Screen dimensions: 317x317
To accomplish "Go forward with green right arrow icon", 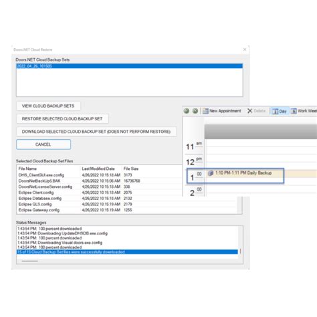I will click(x=195, y=111).
